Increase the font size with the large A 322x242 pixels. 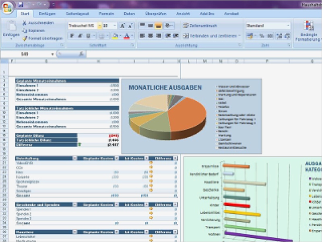(x=122, y=26)
